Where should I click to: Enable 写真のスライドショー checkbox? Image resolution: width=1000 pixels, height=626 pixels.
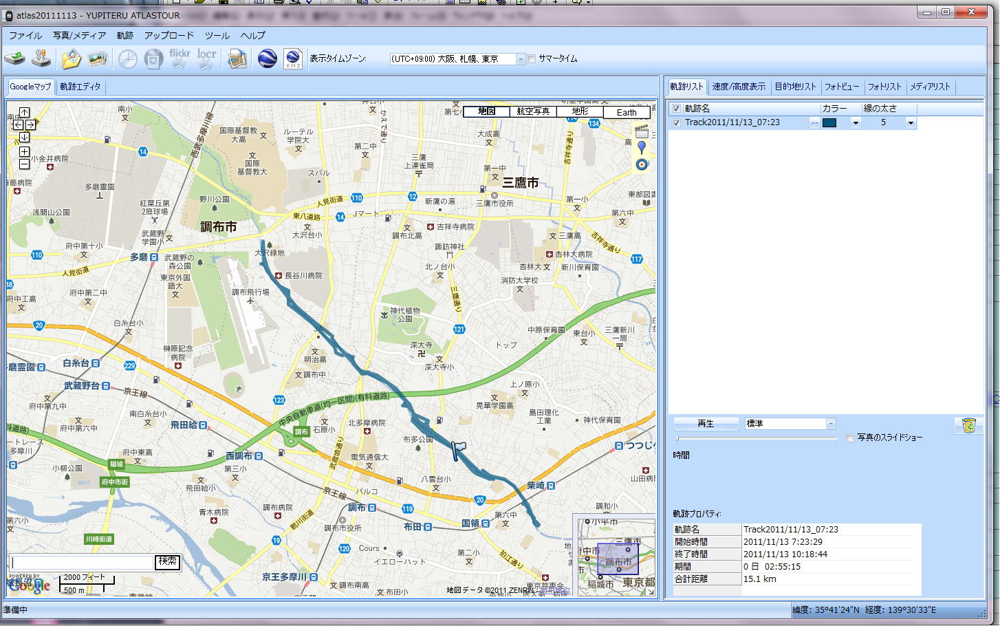(x=849, y=438)
